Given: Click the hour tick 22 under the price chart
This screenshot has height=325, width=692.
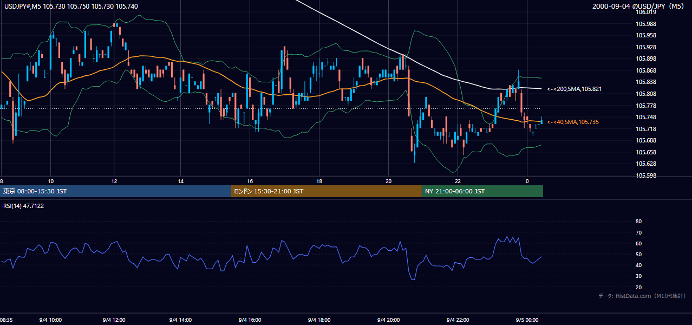Looking at the screenshot, I should (x=458, y=181).
